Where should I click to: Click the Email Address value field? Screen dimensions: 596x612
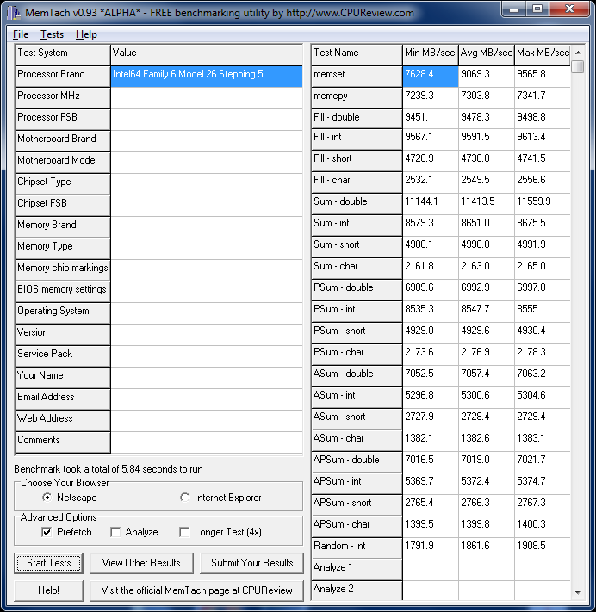tap(207, 399)
